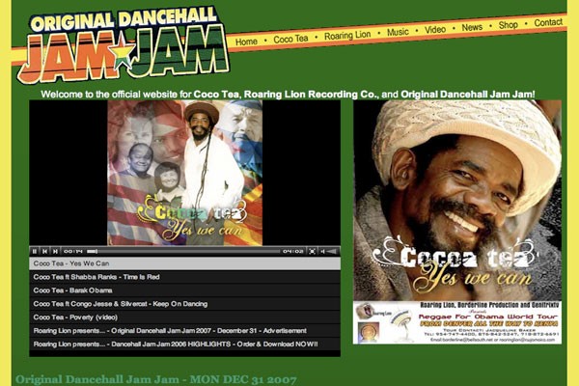The width and height of the screenshot is (579, 386).
Task: Play Dancehall Jam Jam 2006 HIGHLIGHTS item
Action: 184,344
